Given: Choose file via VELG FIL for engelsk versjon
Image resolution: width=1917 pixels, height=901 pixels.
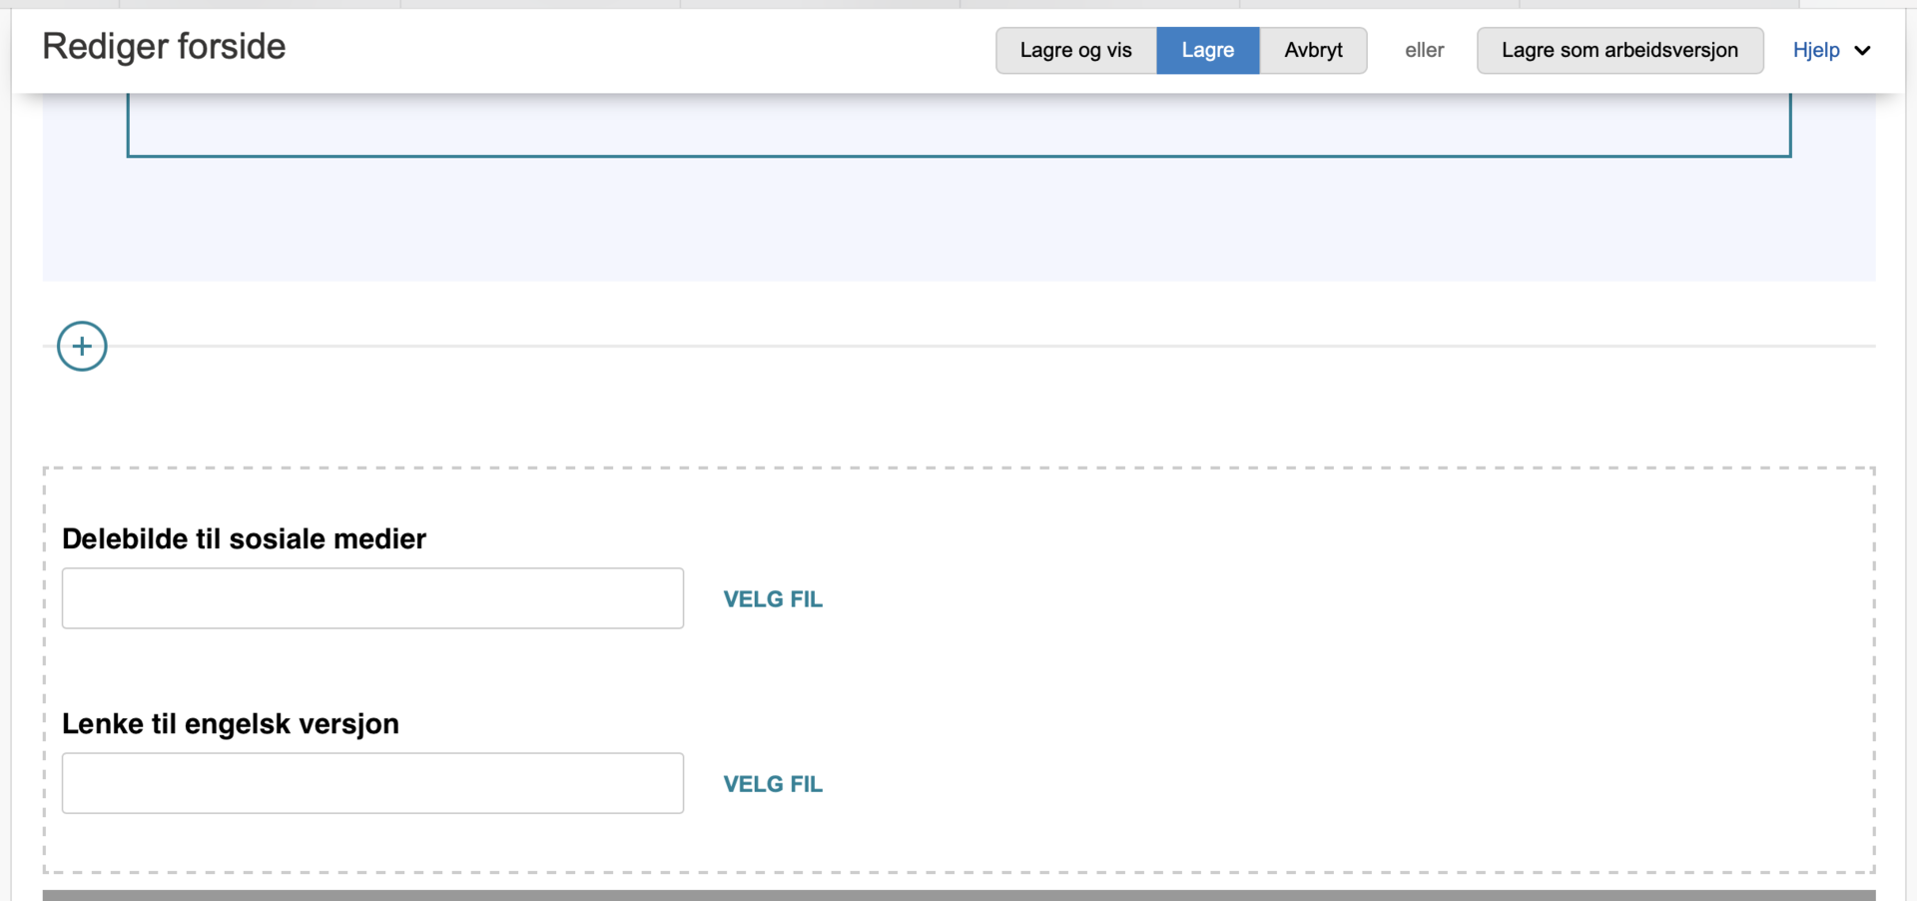Looking at the screenshot, I should tap(773, 784).
